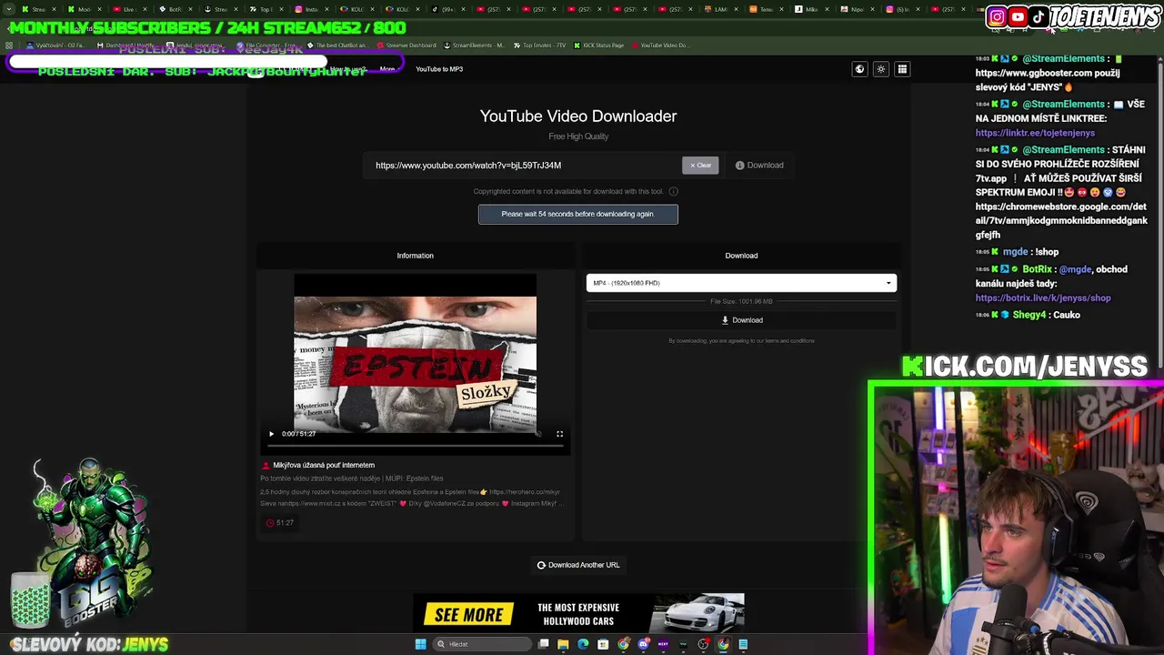1164x655 pixels.
Task: Open Microsoft Store from the taskbar
Action: [x=603, y=644]
